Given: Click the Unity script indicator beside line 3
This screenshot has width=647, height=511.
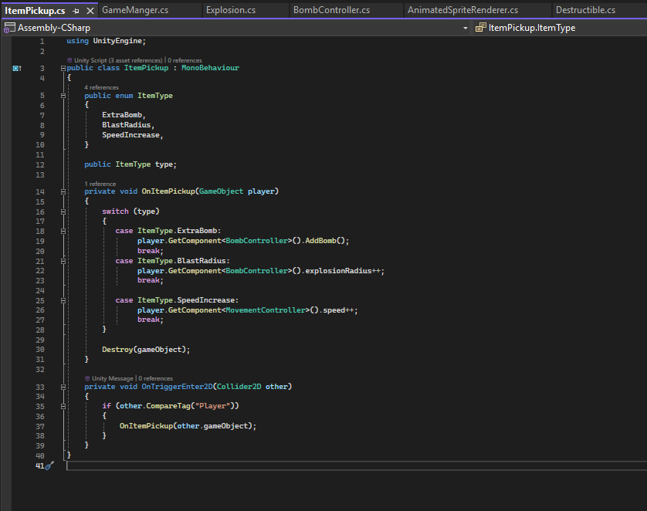Looking at the screenshot, I should [x=16, y=68].
